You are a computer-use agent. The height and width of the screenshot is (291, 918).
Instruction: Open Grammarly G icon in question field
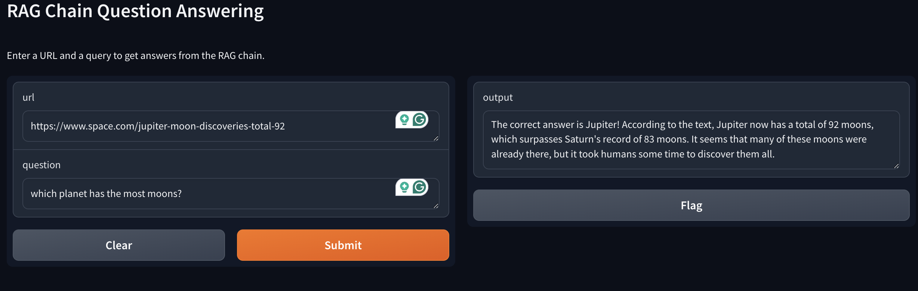tap(420, 187)
